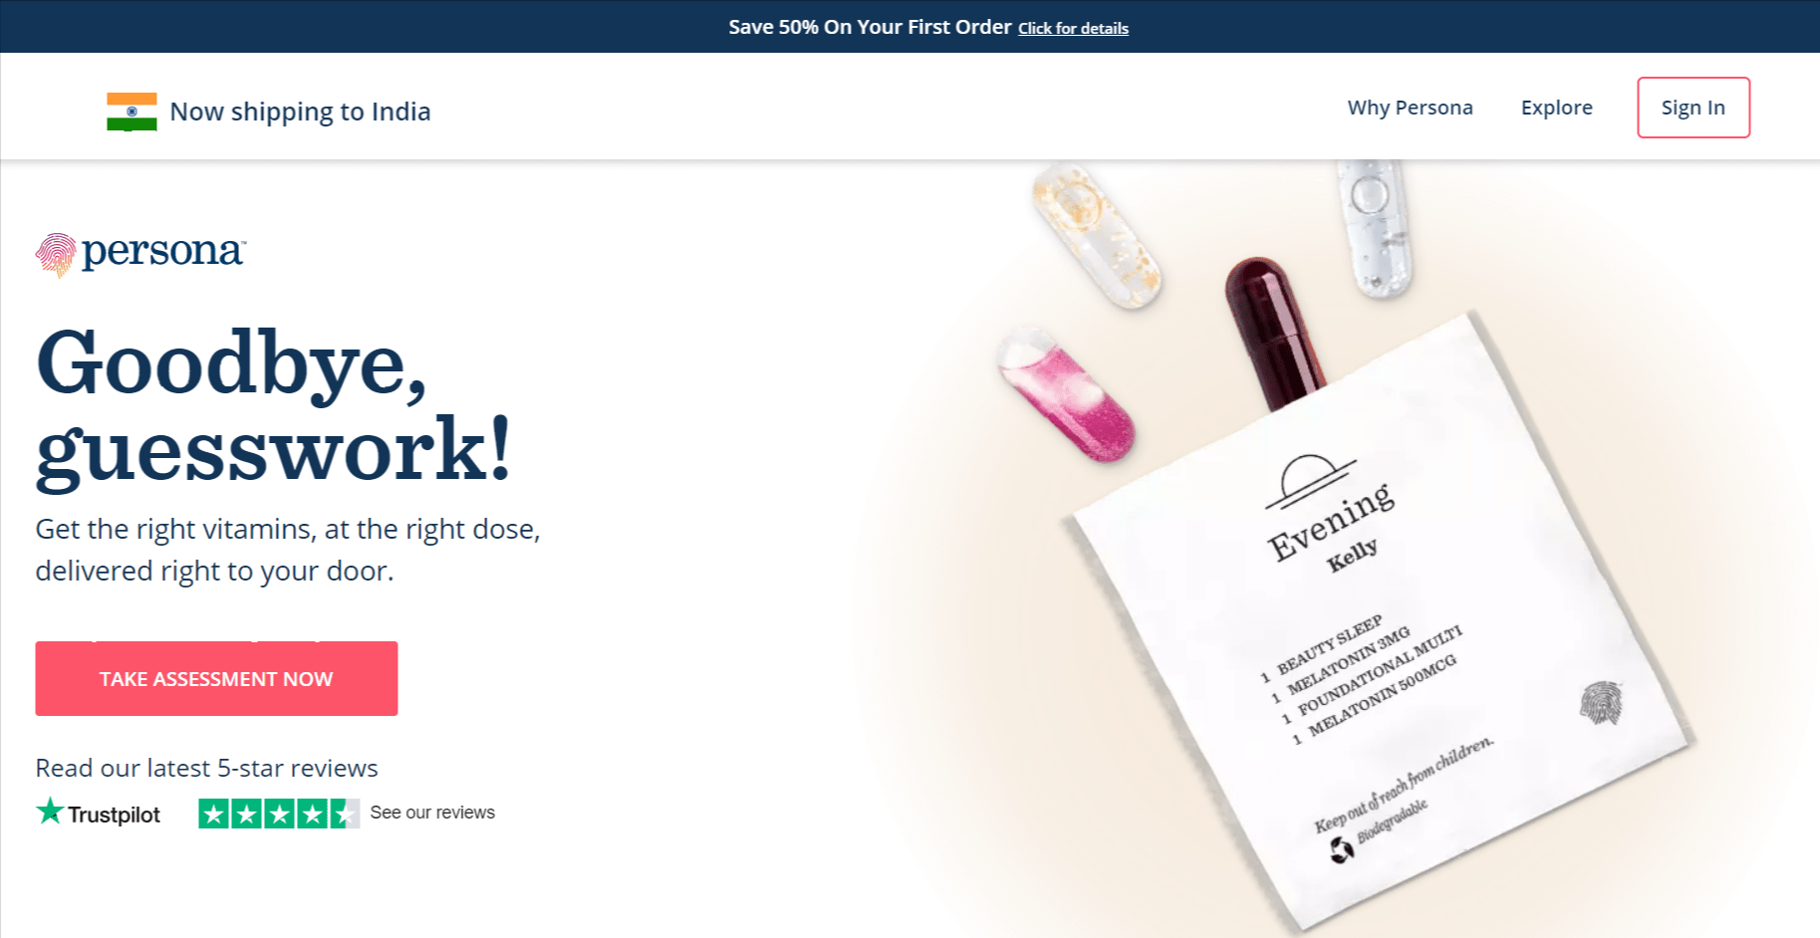Click the Save 50% promo banner text
Screen dimensions: 1820x938
[x=870, y=27]
